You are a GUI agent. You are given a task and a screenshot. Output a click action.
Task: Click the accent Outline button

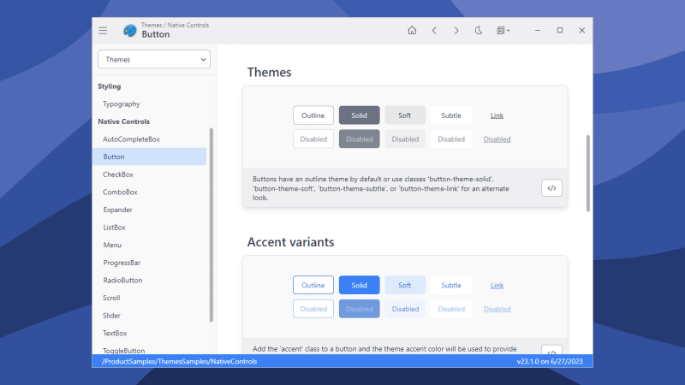(x=313, y=285)
